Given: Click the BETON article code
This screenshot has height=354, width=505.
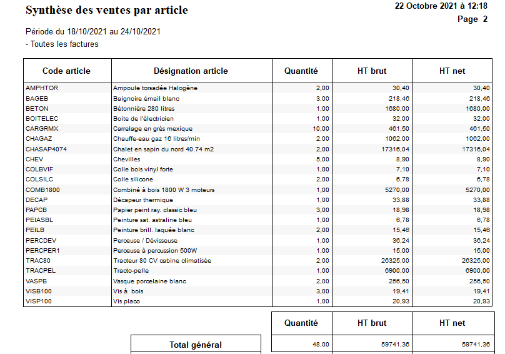Looking at the screenshot, I should point(37,108).
